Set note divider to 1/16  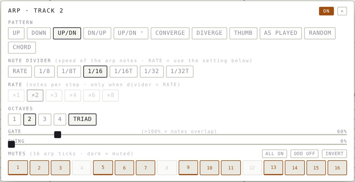click(x=95, y=71)
